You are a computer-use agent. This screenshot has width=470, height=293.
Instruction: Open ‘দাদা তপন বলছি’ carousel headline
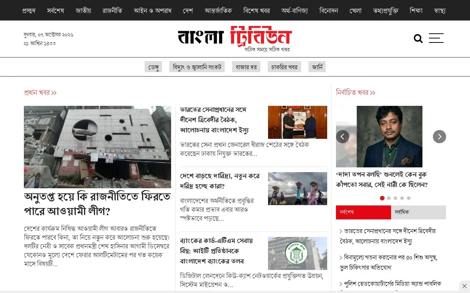click(x=382, y=179)
